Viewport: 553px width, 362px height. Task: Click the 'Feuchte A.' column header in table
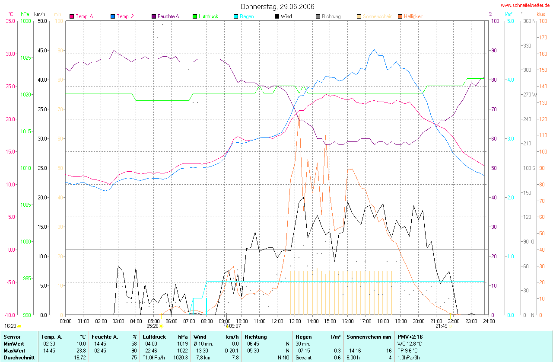tap(104, 337)
